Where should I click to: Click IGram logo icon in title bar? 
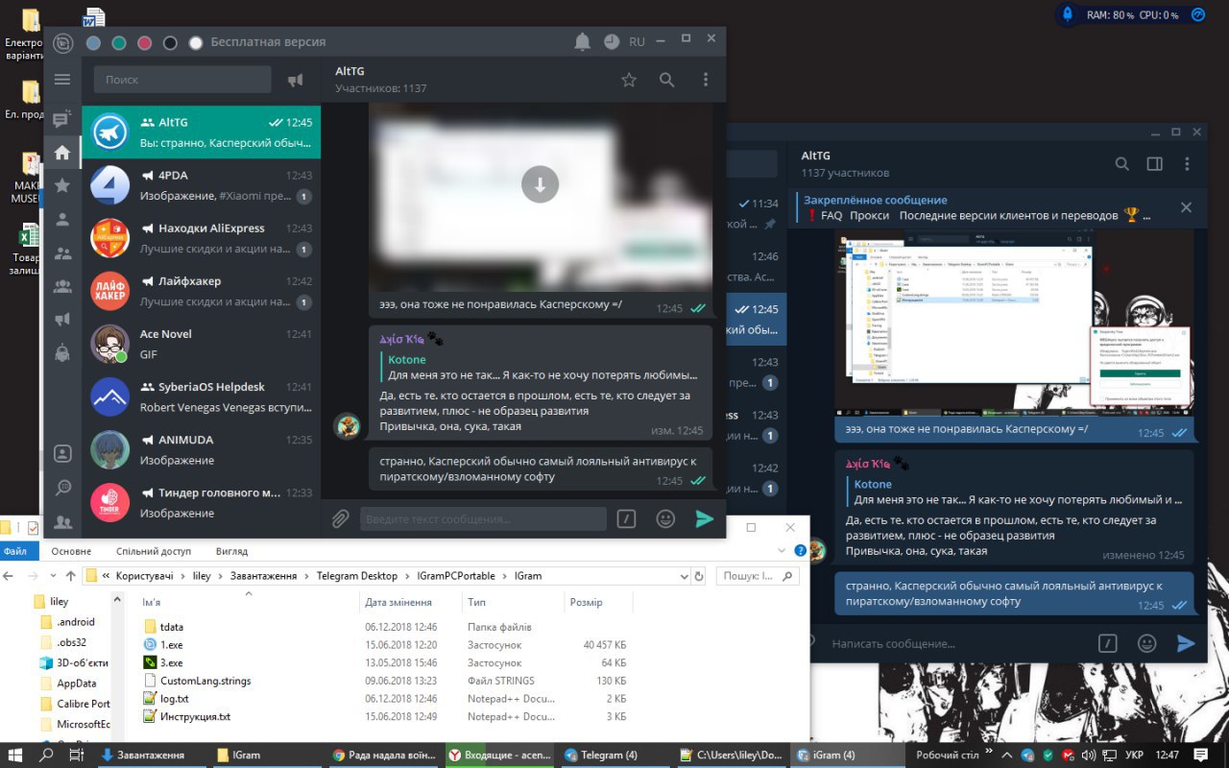pyautogui.click(x=63, y=42)
